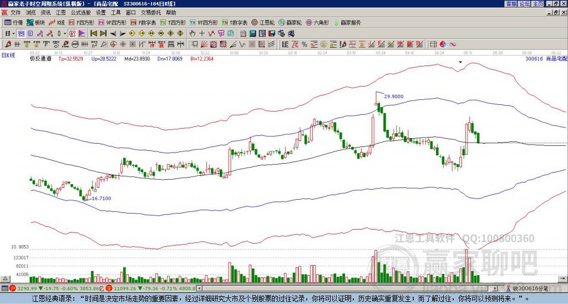Open the calculator icon
Screen dimensions: 568x304
point(253,33)
